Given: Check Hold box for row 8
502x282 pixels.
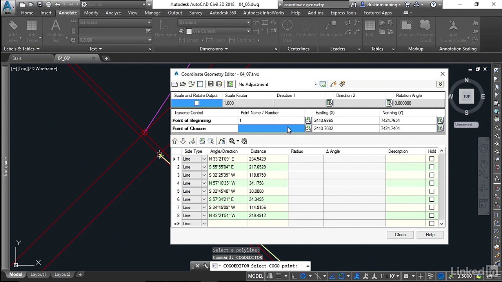Looking at the screenshot, I should coord(431,215).
